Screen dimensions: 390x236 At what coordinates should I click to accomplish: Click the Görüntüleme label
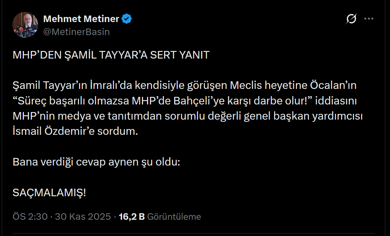[x=174, y=216]
